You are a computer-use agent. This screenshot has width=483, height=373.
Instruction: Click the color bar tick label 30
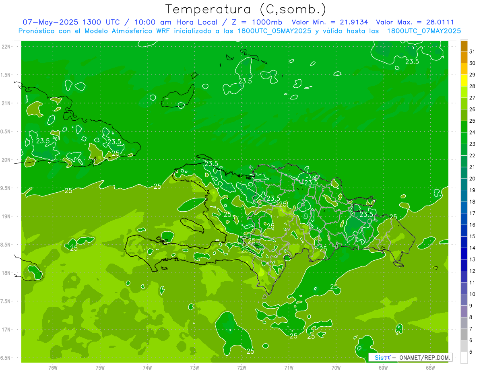point(472,63)
